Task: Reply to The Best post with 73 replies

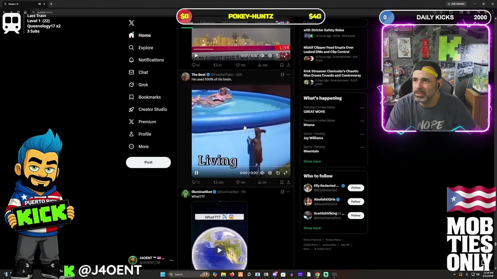Action: tap(196, 183)
